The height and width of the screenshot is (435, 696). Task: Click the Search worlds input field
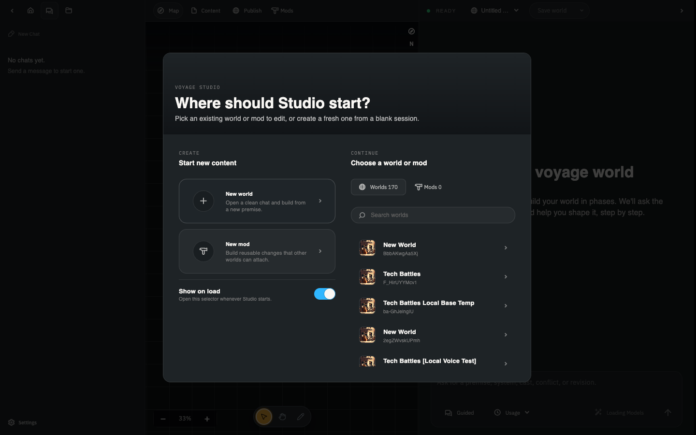[433, 215]
